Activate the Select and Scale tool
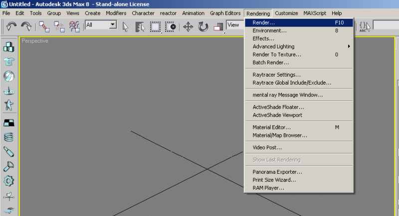This screenshot has height=216, width=399. pos(218,27)
